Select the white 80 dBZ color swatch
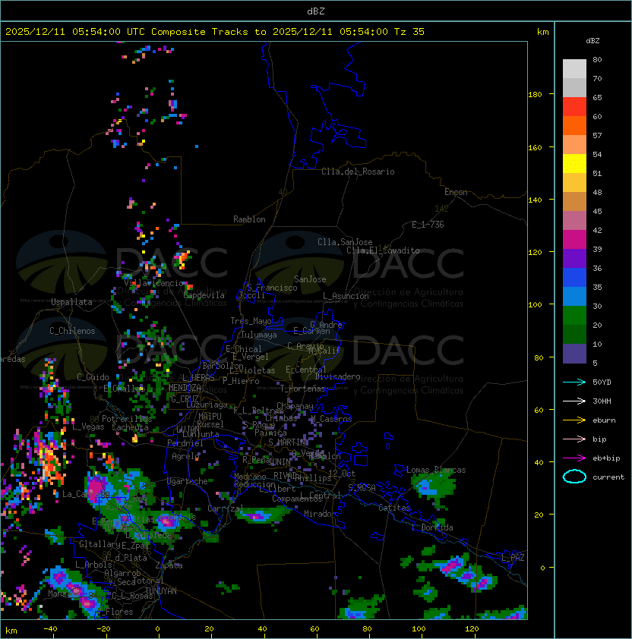632x639 pixels. pyautogui.click(x=574, y=68)
